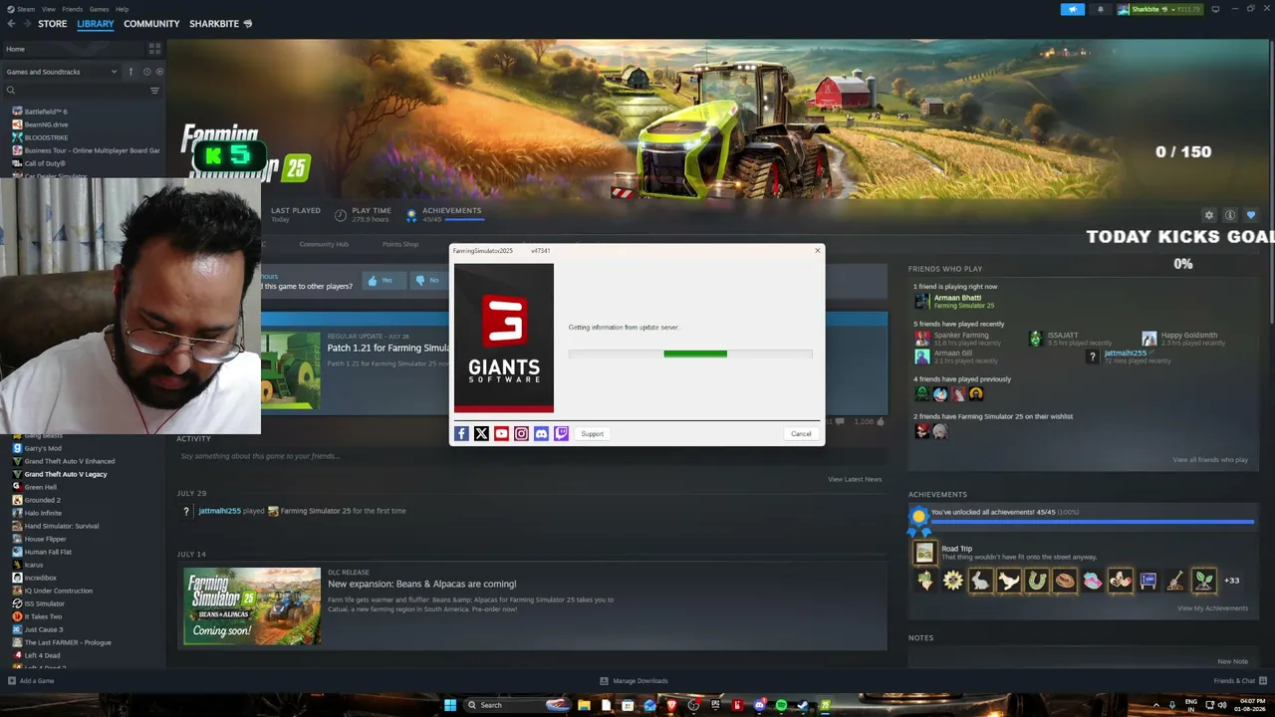The height and width of the screenshot is (717, 1275).
Task: Select Human Fall Flat in the library
Action: [x=48, y=552]
